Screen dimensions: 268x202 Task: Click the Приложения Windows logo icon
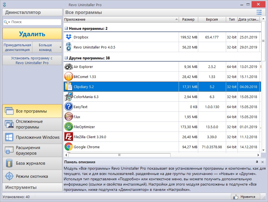(x=9, y=137)
